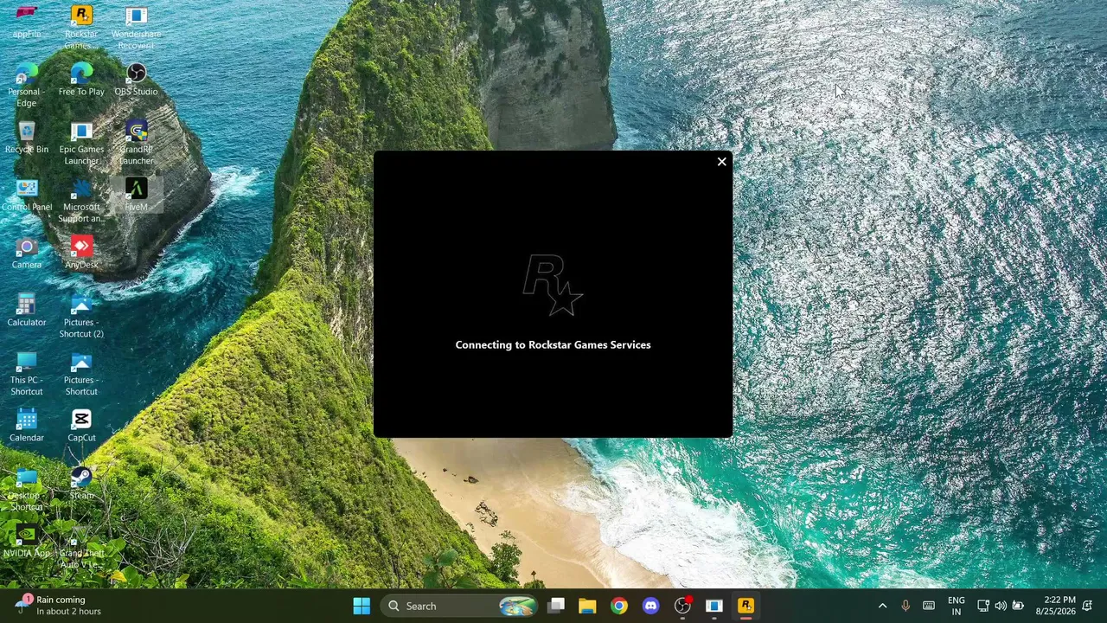Select the GrandRP Launcher desktop icon
Screen dimensions: 1107x623
(x=136, y=143)
